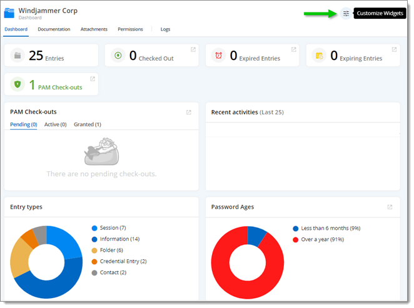Click the Customize Widgets sliders icon

click(346, 14)
